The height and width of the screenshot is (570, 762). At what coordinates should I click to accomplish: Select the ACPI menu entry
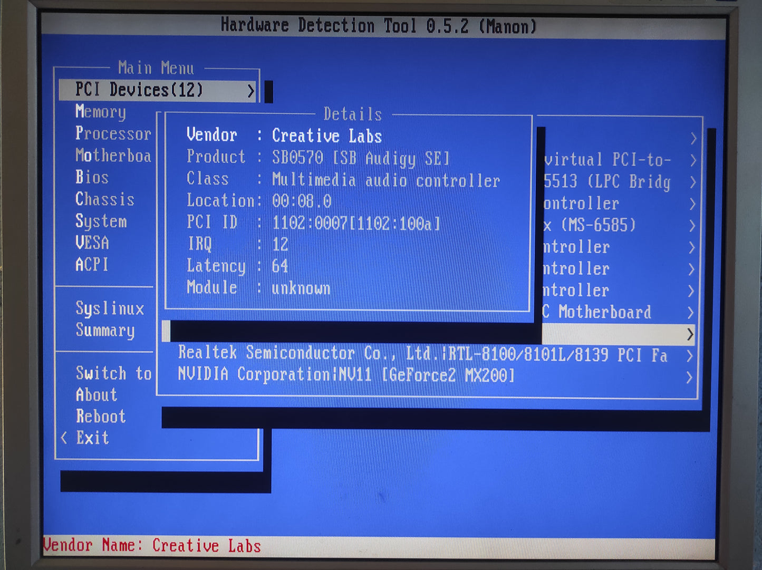pyautogui.click(x=92, y=264)
